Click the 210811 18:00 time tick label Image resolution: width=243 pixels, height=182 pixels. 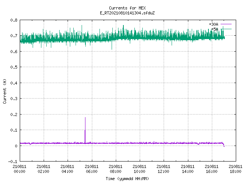coord(235,169)
